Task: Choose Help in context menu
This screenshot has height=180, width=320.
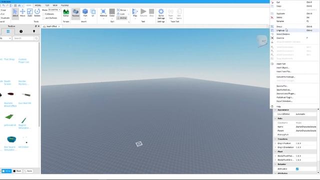Action: 294,106
